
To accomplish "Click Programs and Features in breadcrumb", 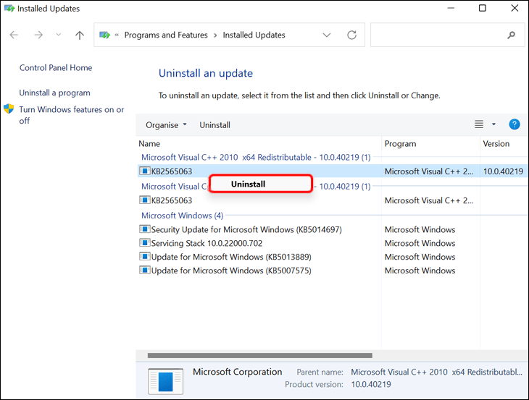I will 166,35.
